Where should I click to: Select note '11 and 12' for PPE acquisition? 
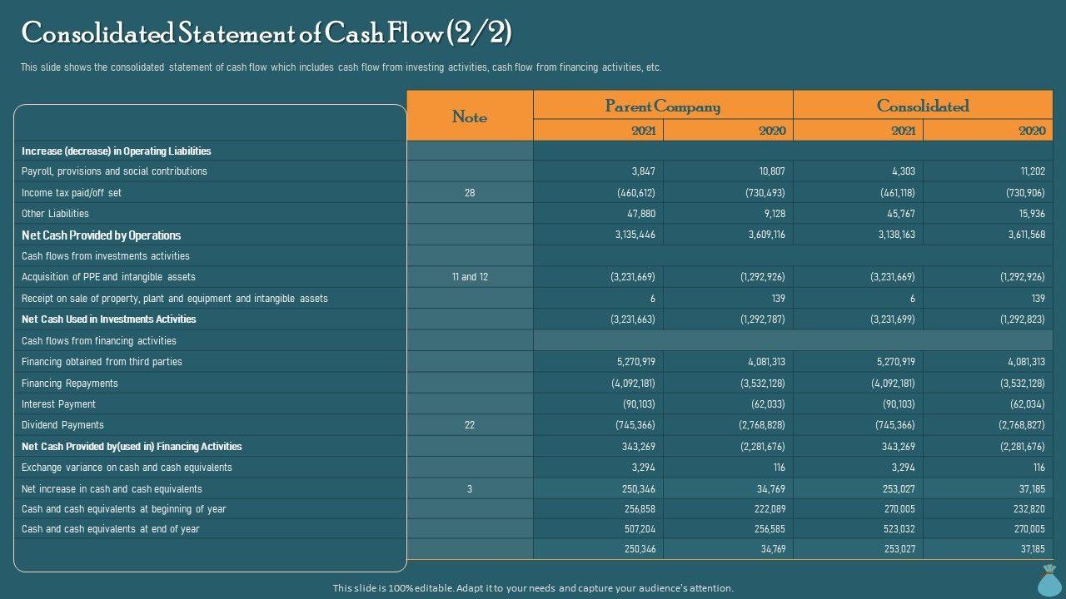coord(470,277)
